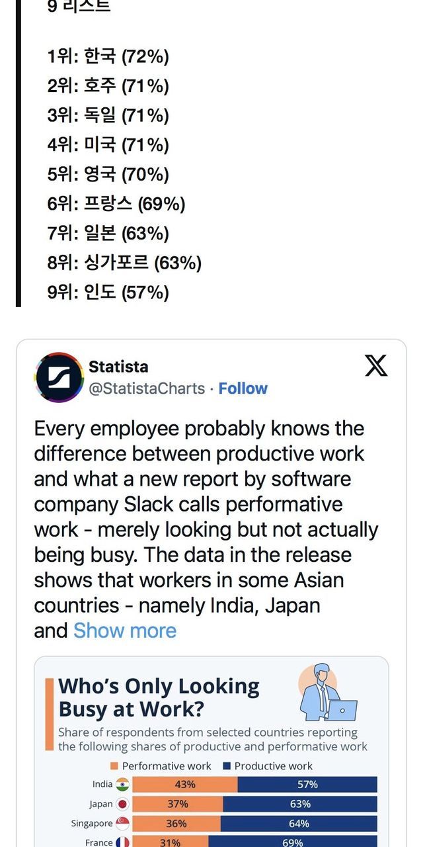This screenshot has height=847, width=423.
Task: Click the Japan flag icon in chart
Action: [x=122, y=805]
